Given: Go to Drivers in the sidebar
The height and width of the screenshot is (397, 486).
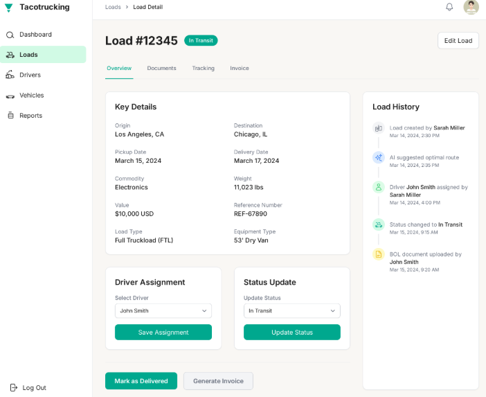Looking at the screenshot, I should 30,75.
